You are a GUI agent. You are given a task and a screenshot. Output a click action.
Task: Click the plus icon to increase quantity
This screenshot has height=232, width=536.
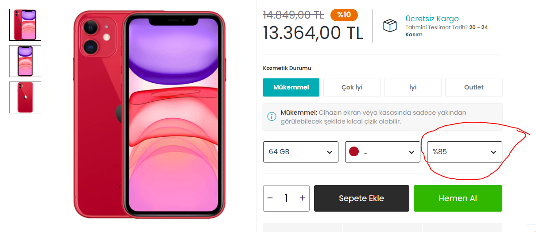point(302,198)
